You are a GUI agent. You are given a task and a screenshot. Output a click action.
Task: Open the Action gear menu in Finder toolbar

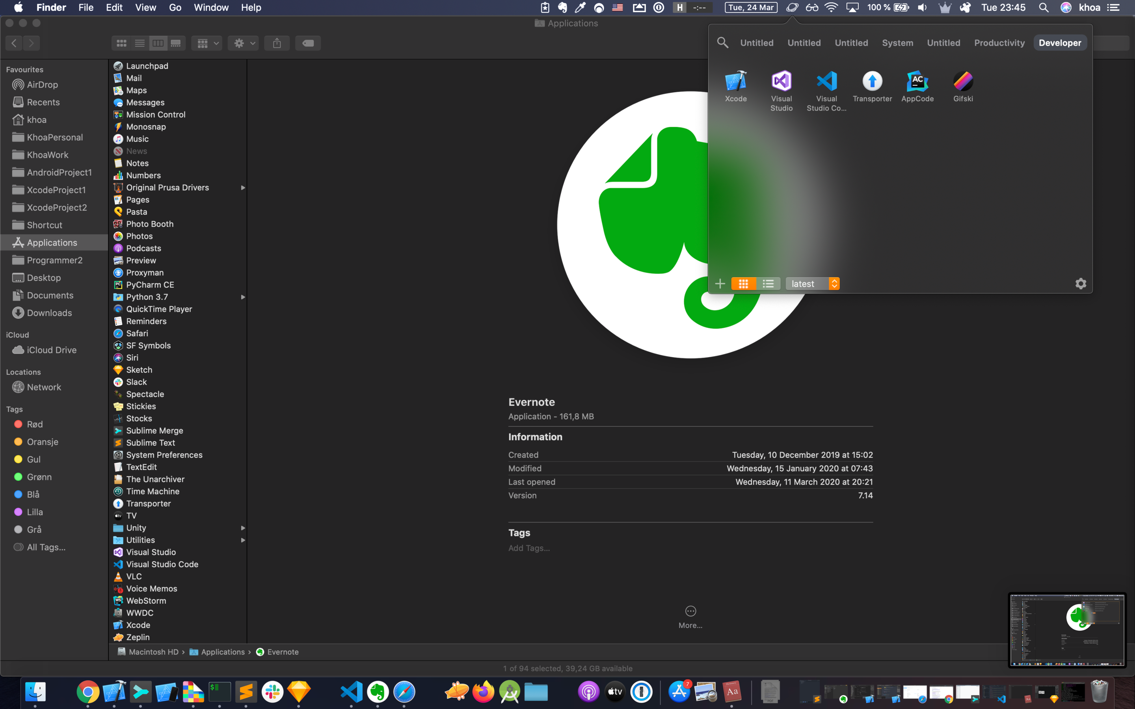[244, 43]
